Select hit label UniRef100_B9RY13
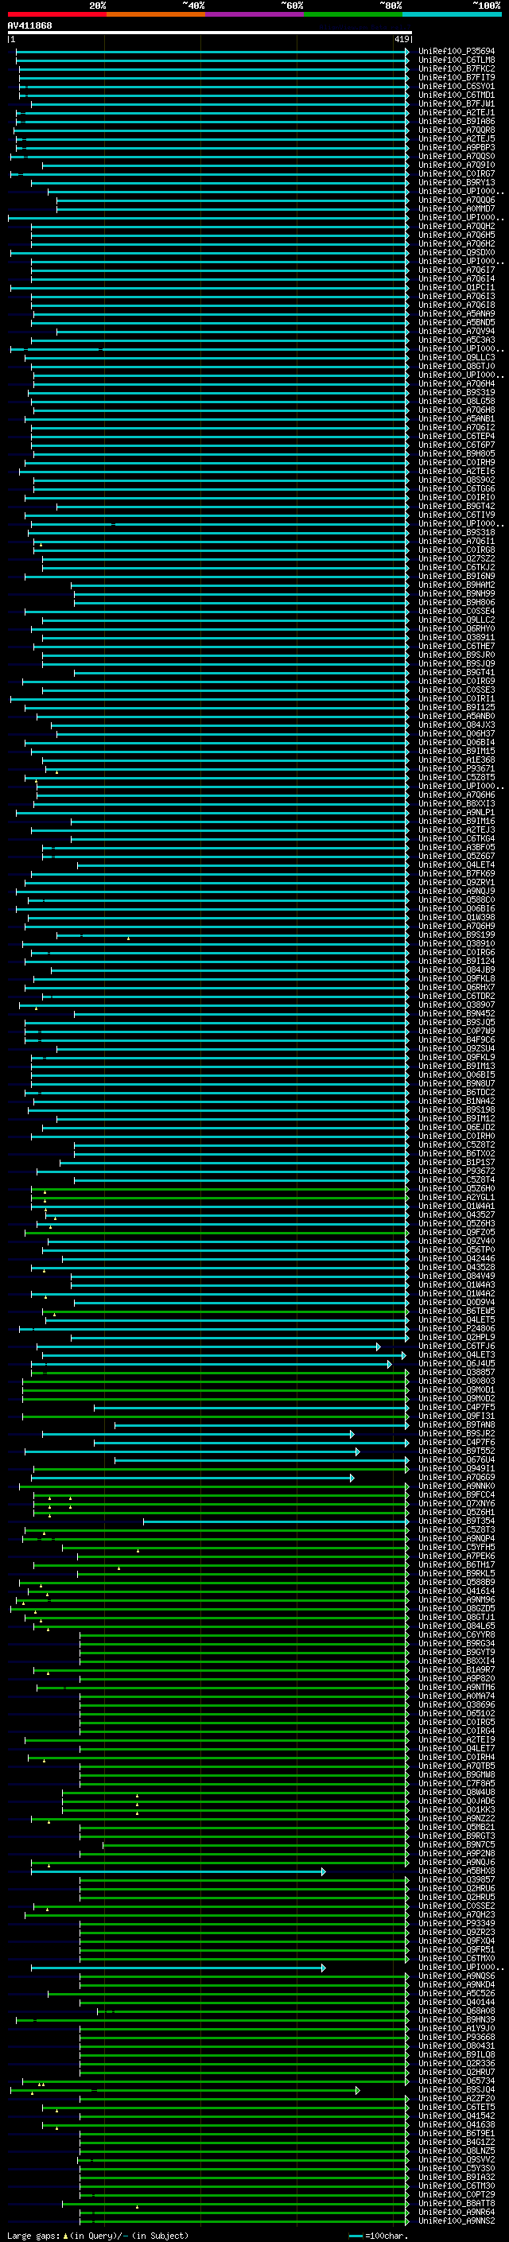This screenshot has height=2242, width=509. pos(456,183)
